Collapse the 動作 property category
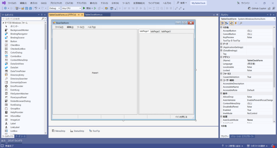This screenshot has height=148, width=277. point(221,94)
